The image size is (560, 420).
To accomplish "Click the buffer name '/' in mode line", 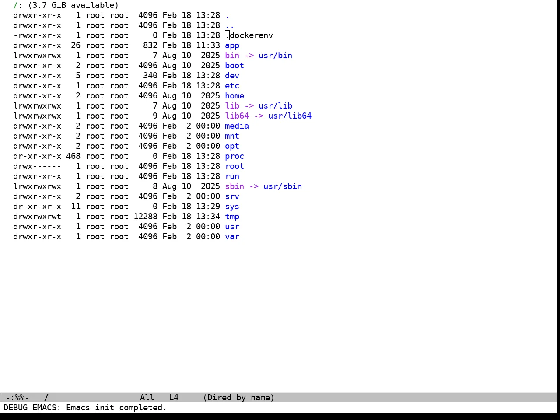I will click(x=46, y=398).
